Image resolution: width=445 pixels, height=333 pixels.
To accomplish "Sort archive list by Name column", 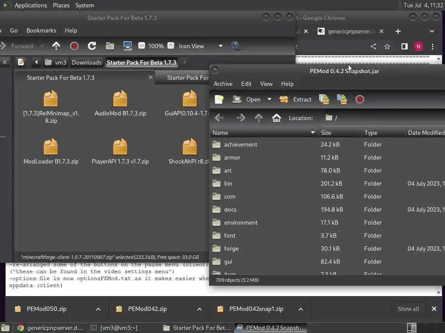I will coord(264,133).
